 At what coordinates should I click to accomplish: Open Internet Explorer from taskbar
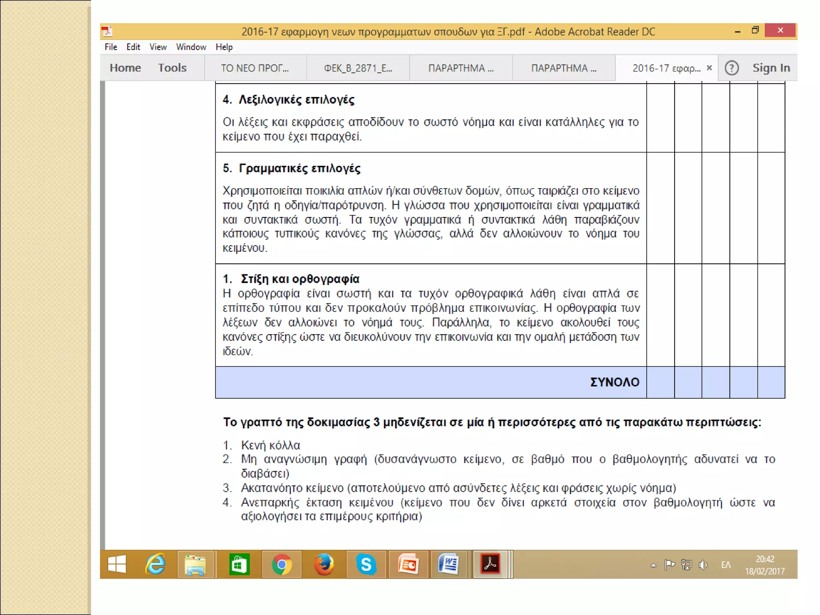tap(155, 565)
